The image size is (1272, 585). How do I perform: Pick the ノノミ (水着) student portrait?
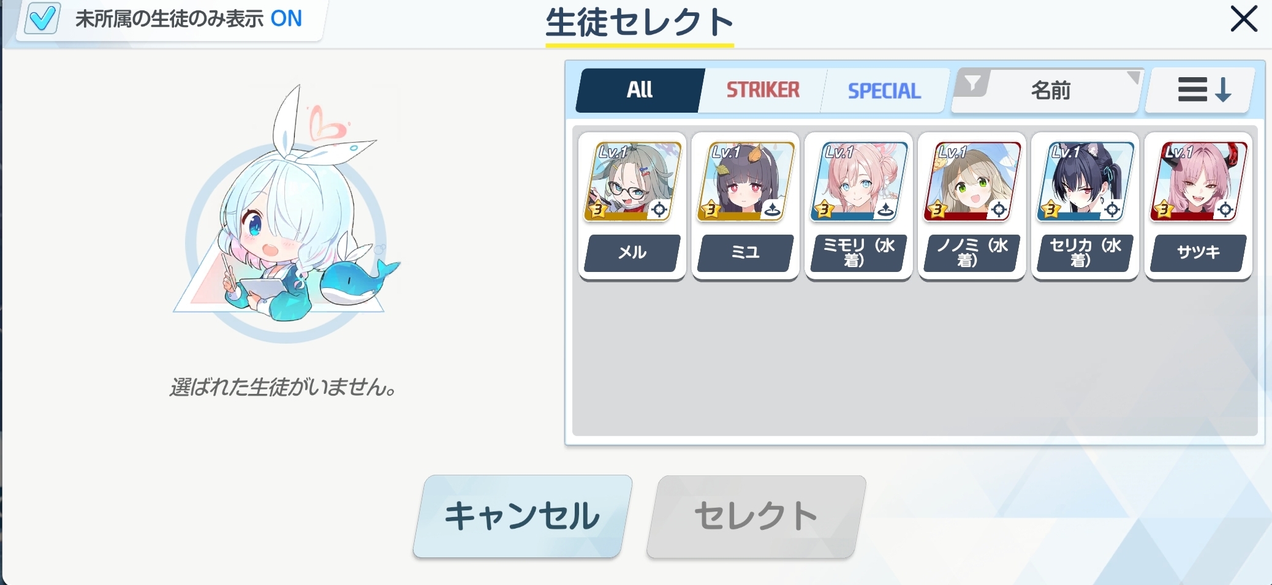coord(972,181)
